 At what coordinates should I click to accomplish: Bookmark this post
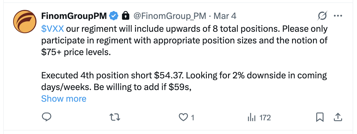[320, 117]
